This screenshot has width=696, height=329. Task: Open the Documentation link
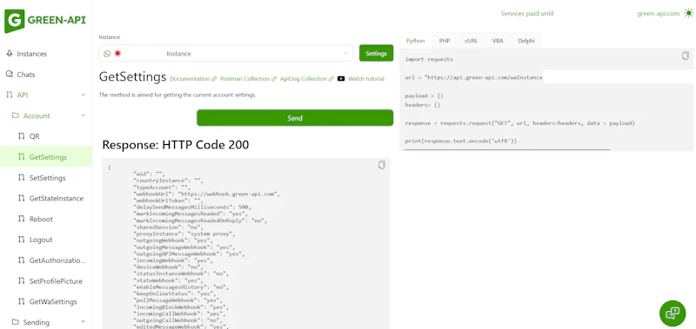(193, 79)
